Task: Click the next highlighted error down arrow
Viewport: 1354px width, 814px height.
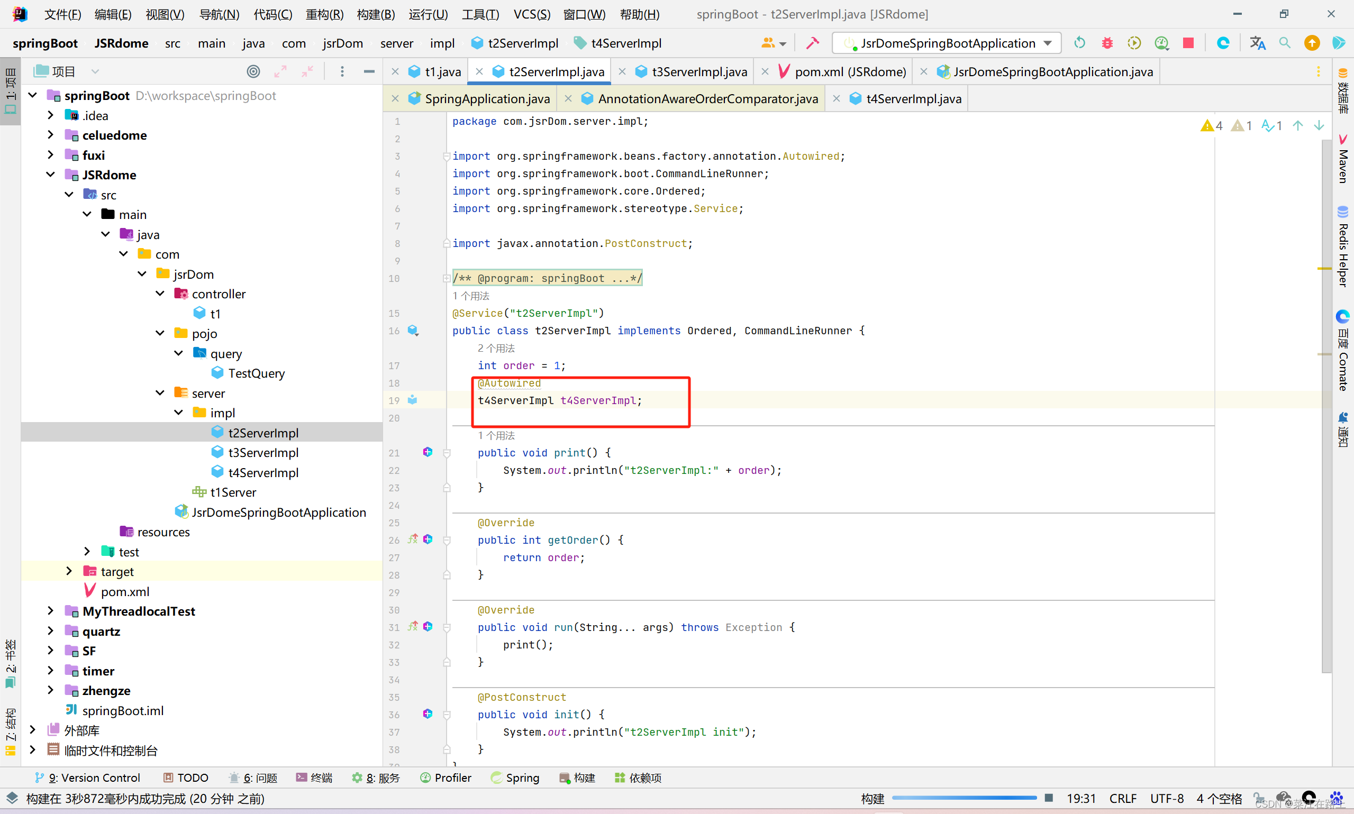Action: (x=1319, y=125)
